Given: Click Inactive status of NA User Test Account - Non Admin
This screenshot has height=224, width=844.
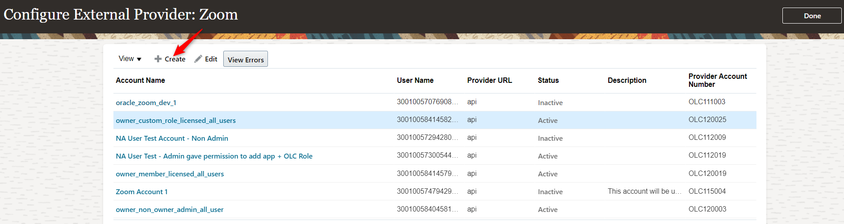Looking at the screenshot, I should coord(550,138).
